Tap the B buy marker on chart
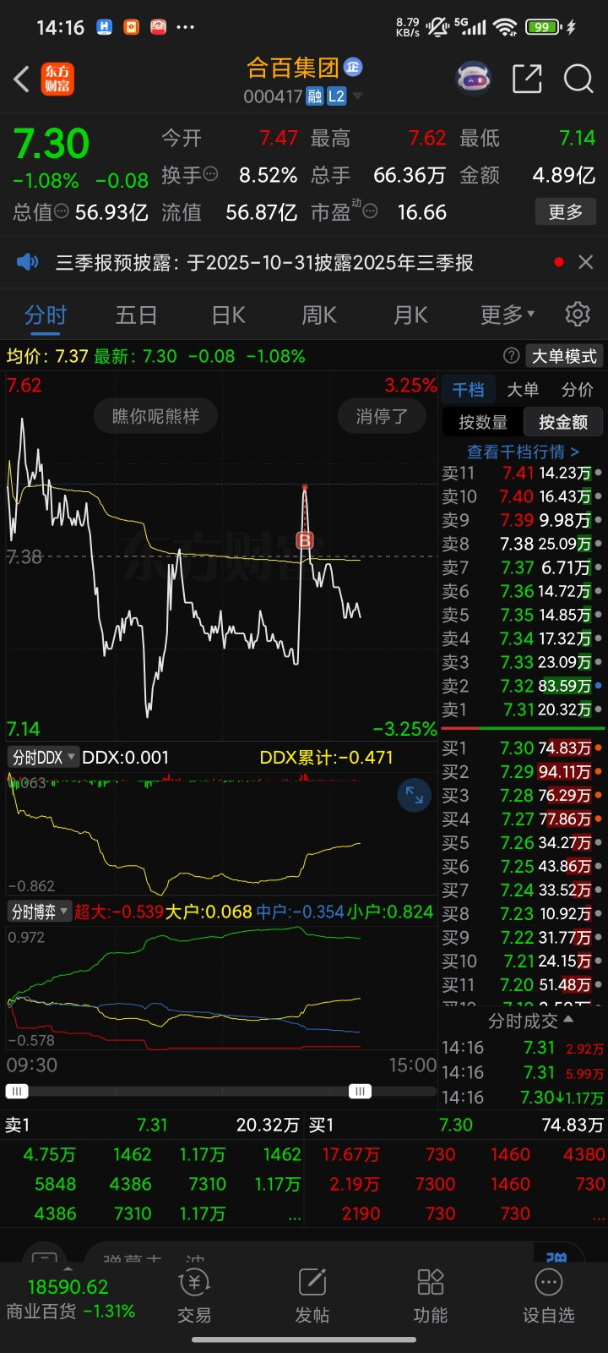The width and height of the screenshot is (608, 1353). (305, 540)
